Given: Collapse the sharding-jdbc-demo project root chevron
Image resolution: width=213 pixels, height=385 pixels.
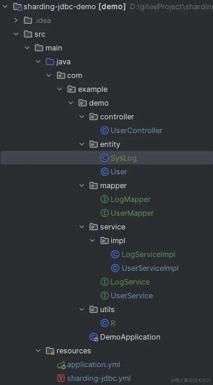Looking at the screenshot, I should pyautogui.click(x=5, y=6).
